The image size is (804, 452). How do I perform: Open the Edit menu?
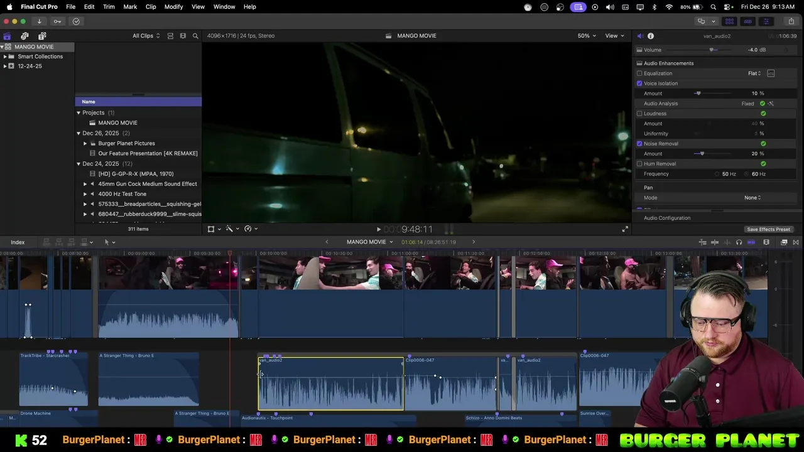89,7
